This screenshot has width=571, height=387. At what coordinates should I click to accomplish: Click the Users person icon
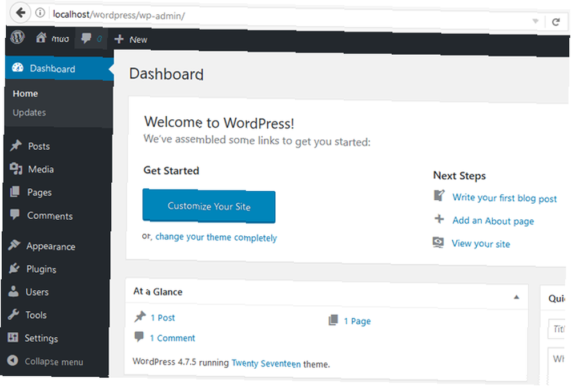pos(14,291)
